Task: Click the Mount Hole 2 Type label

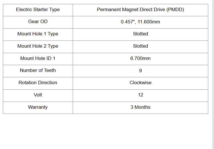Action: (x=38, y=46)
